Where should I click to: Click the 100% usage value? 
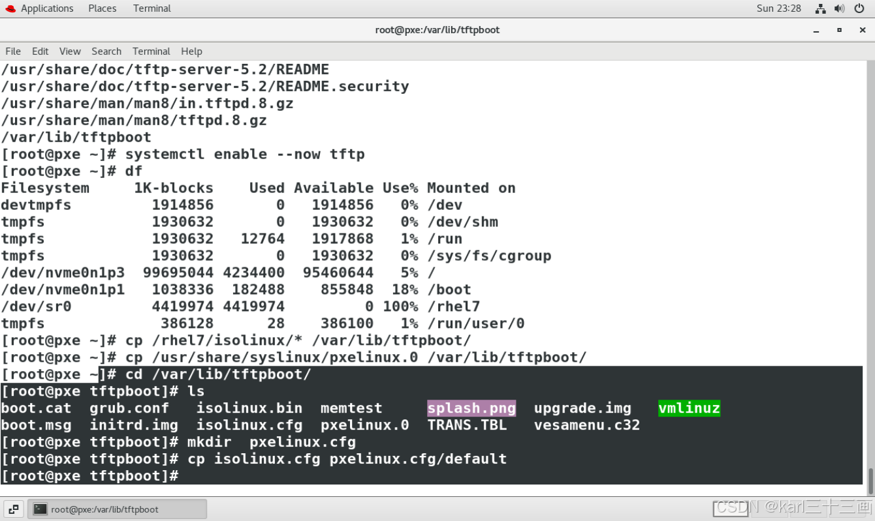(x=400, y=306)
